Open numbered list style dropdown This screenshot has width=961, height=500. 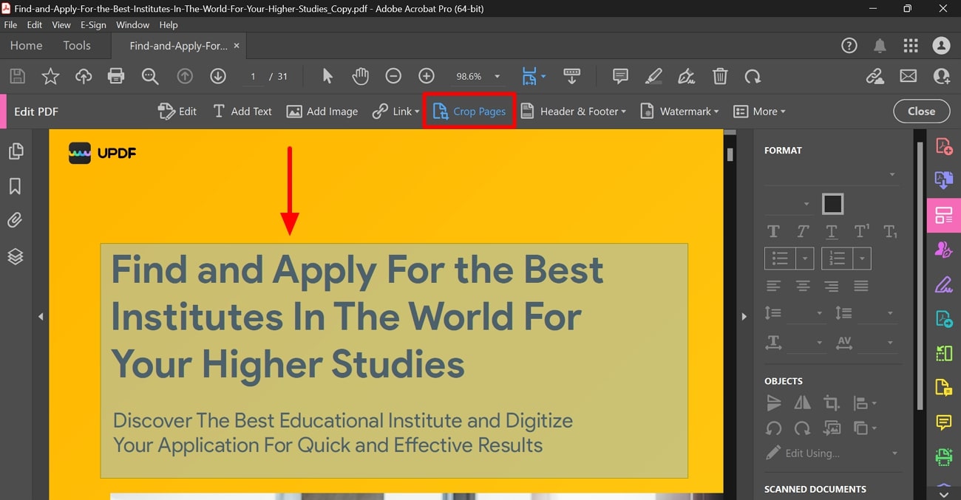click(x=862, y=258)
